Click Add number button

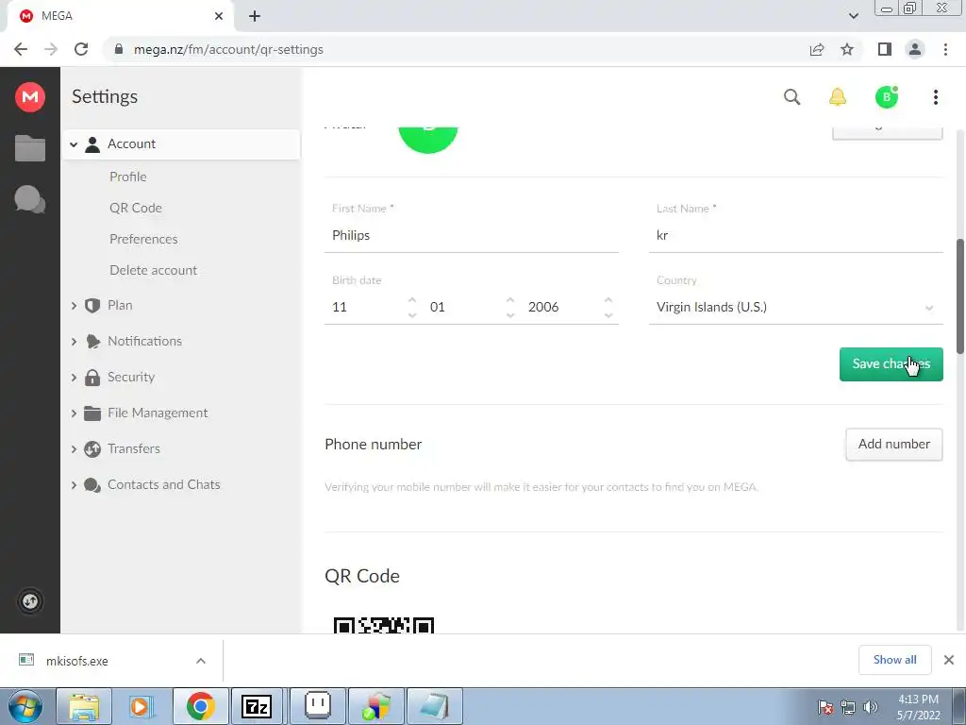(x=894, y=444)
